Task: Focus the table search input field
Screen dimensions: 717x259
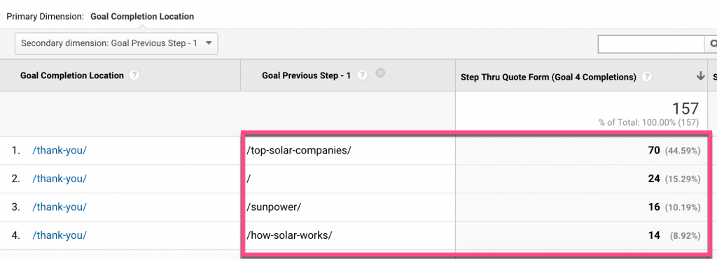Action: (x=651, y=44)
